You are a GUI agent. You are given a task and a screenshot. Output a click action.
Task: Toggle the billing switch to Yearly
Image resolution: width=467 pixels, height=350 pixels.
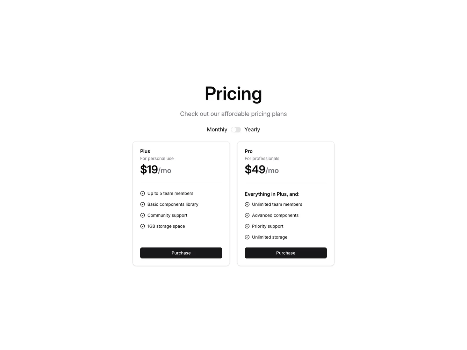[x=236, y=129]
